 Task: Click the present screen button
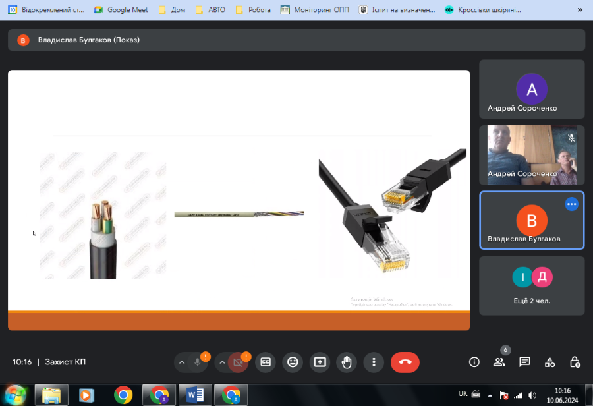coord(320,362)
